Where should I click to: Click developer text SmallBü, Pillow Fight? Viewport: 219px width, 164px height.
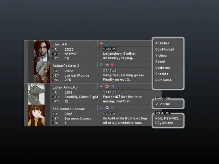click(82, 97)
